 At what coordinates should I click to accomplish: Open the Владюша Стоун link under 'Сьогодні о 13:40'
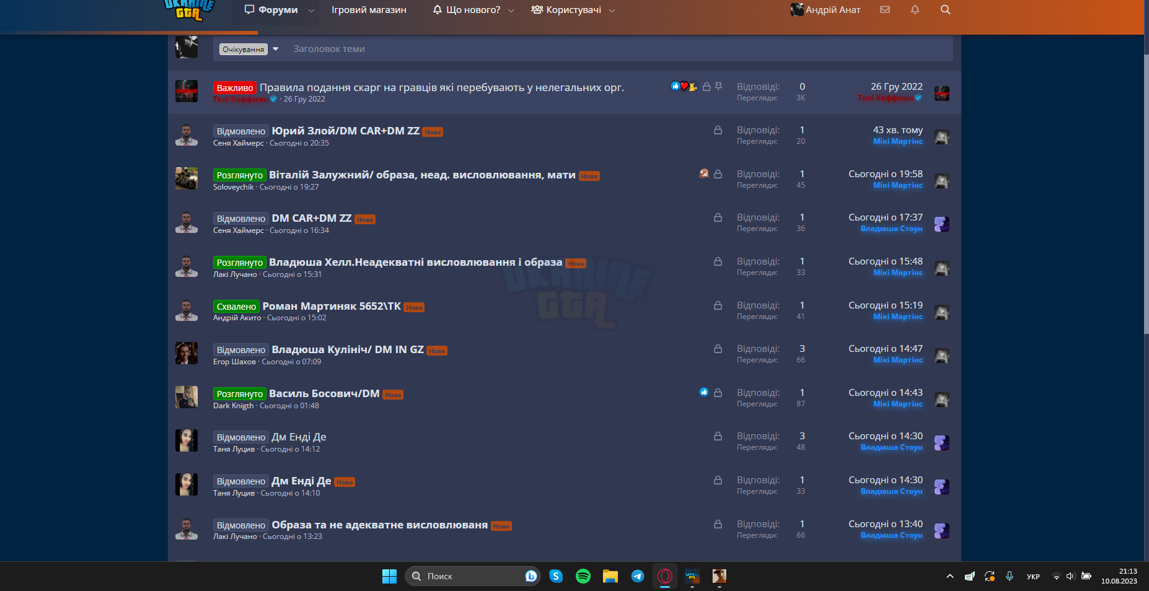pos(891,535)
